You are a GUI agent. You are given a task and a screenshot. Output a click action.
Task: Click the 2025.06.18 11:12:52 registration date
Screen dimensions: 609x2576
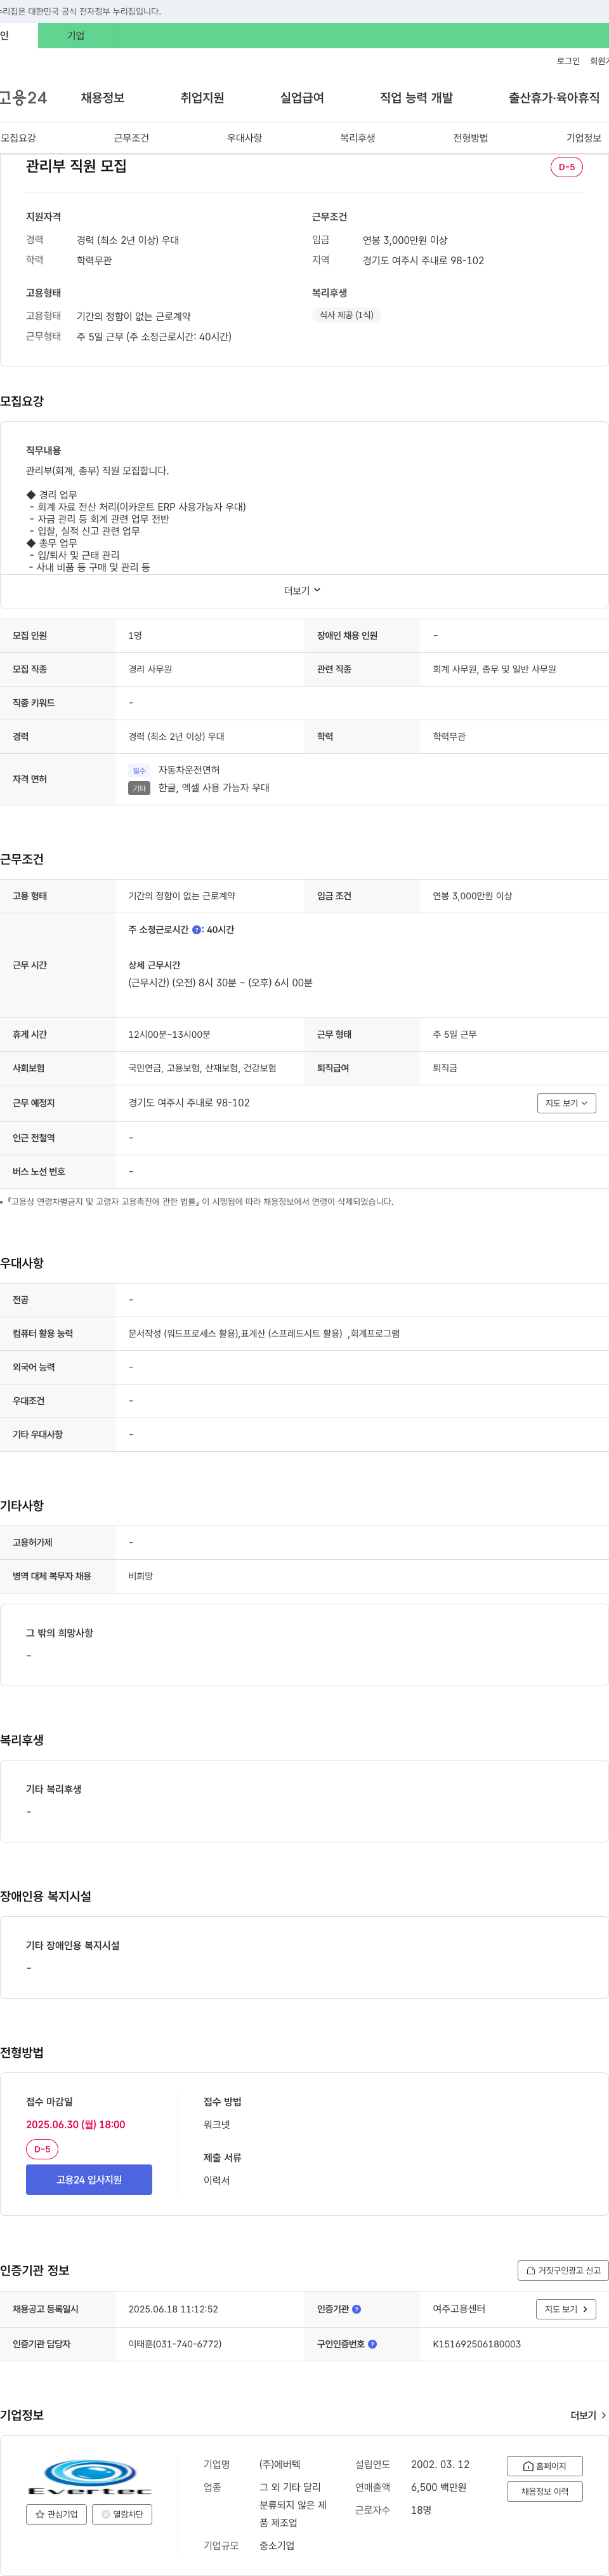coord(173,2309)
